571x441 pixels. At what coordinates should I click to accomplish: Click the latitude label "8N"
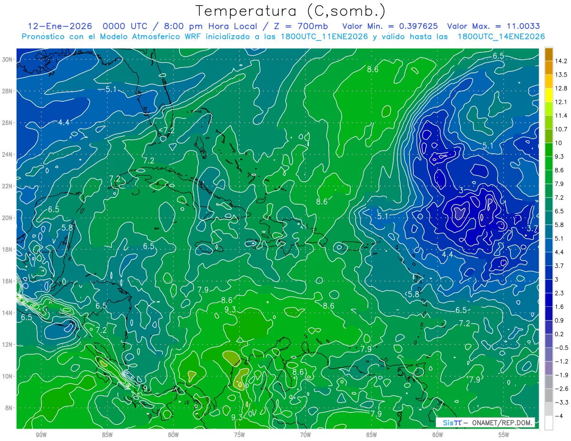point(10,408)
